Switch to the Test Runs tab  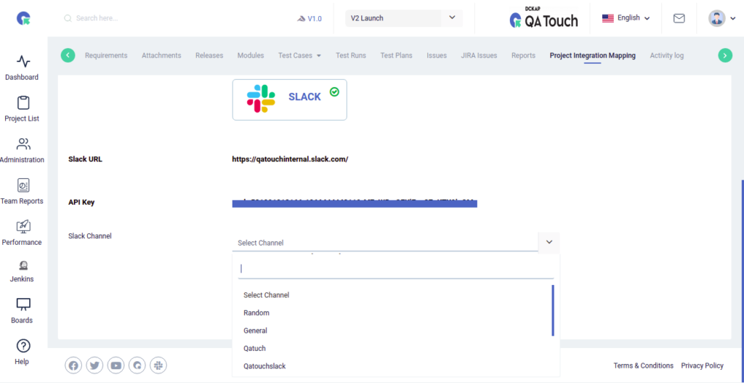click(x=351, y=55)
